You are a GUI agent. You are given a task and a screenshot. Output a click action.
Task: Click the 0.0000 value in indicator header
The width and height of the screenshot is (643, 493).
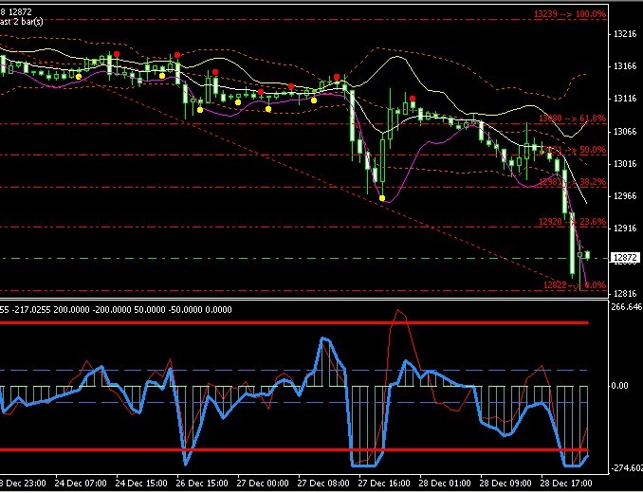[x=218, y=310]
